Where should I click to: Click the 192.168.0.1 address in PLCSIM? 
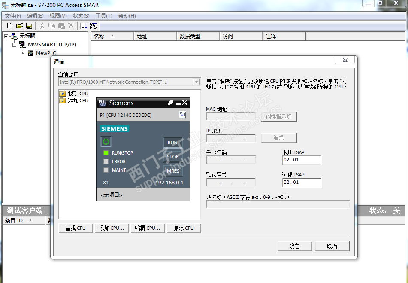[169, 183]
